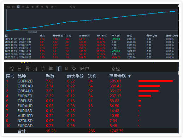
Task: Sort lower table by 次数 header
Action: pyautogui.click(x=92, y=76)
